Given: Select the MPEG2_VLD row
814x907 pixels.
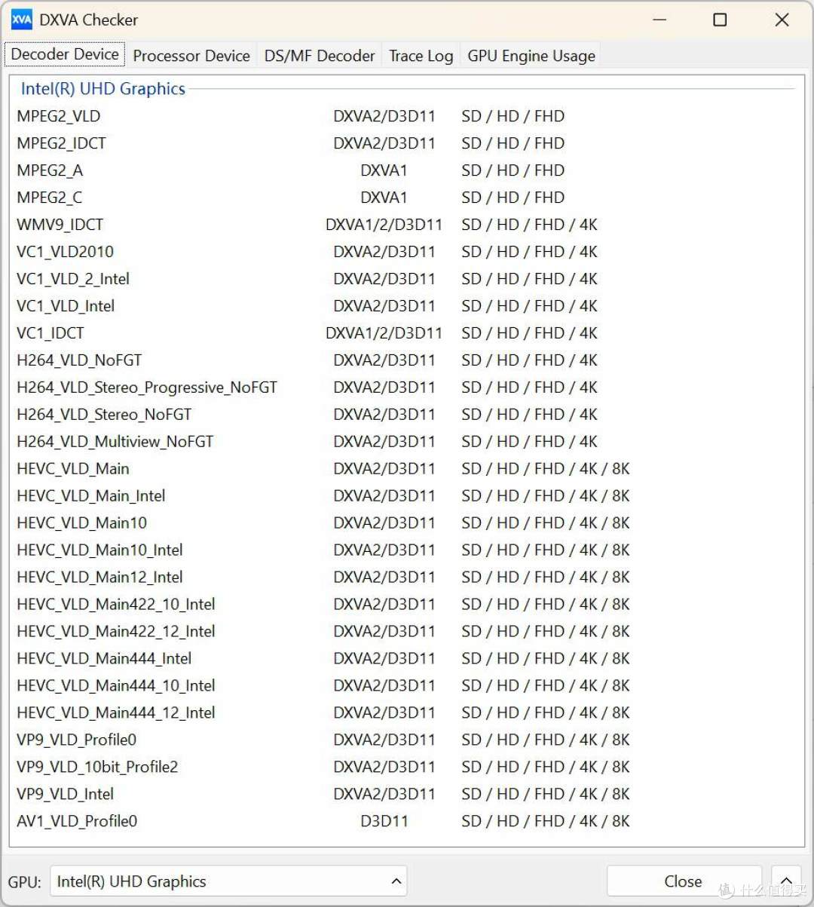Looking at the screenshot, I should (405, 116).
